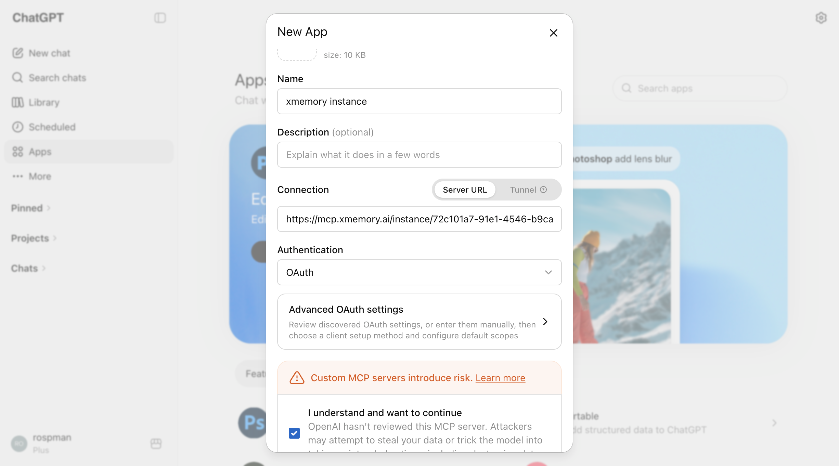Click the Photoshop Ps app icon
The image size is (839, 466).
pyautogui.click(x=253, y=423)
